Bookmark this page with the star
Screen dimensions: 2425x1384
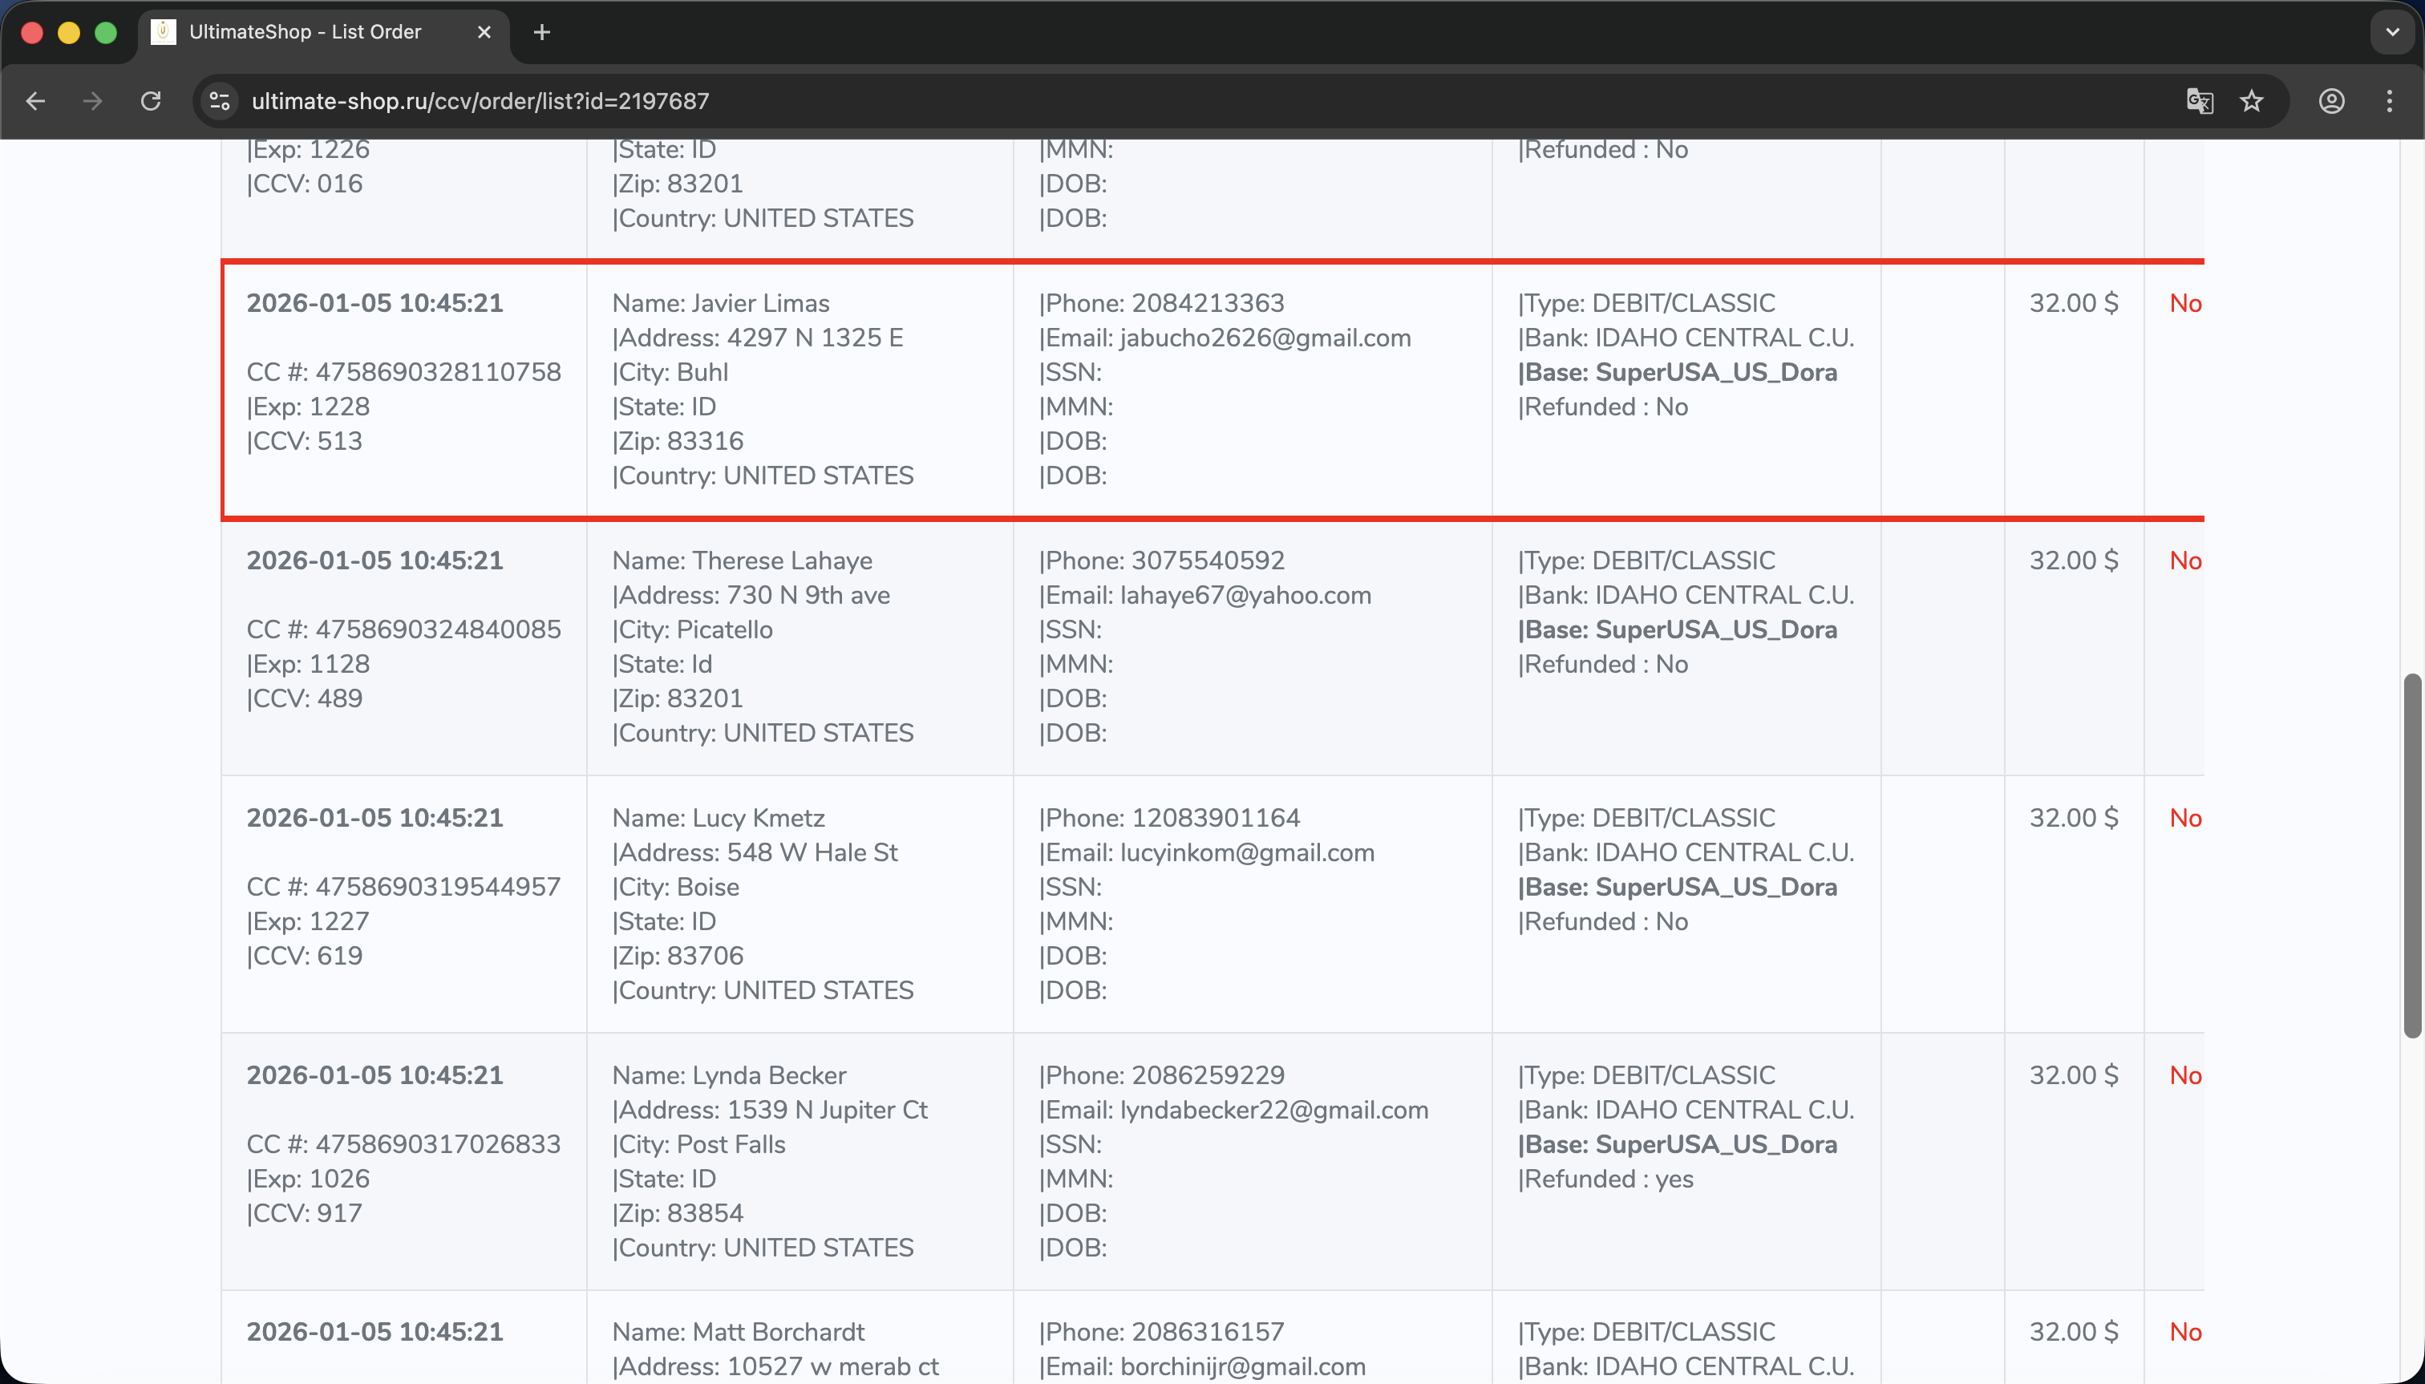click(2251, 101)
